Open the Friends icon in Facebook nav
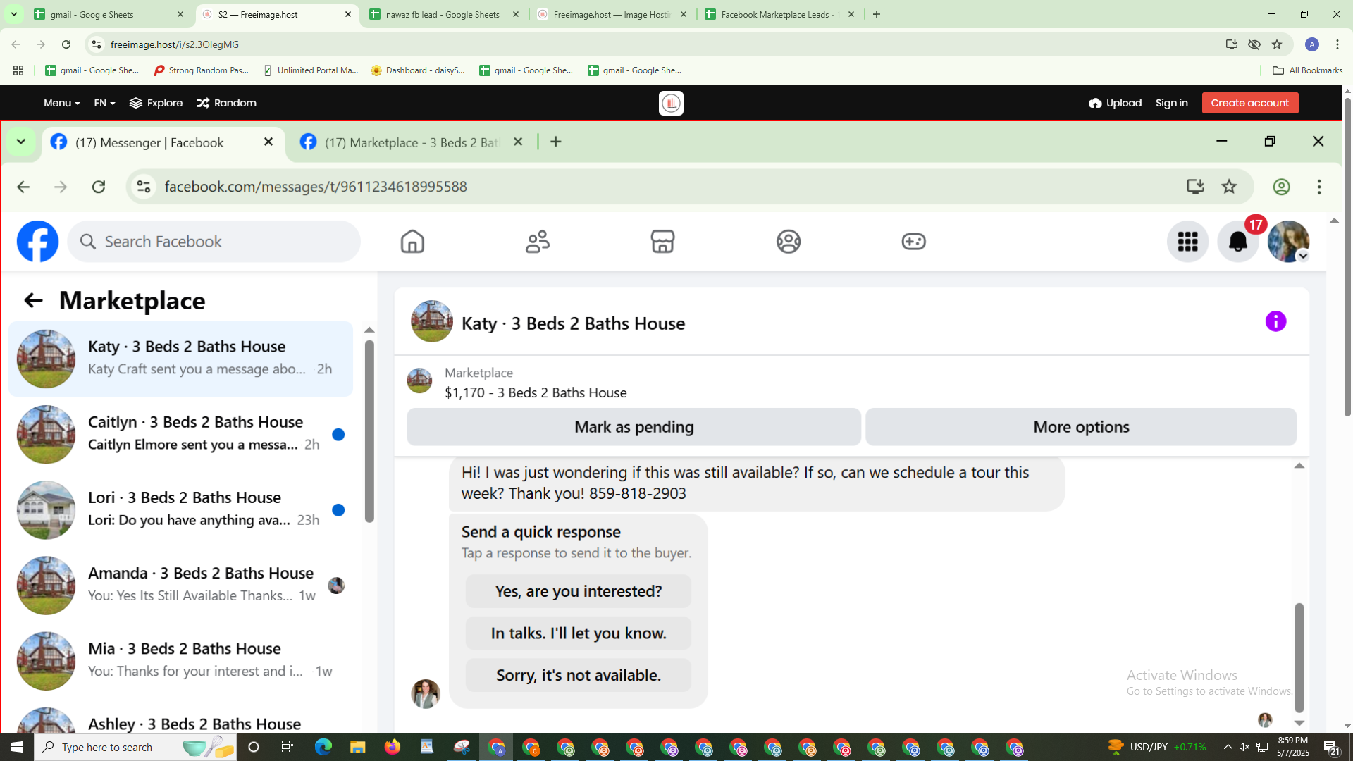The height and width of the screenshot is (761, 1353). (538, 242)
